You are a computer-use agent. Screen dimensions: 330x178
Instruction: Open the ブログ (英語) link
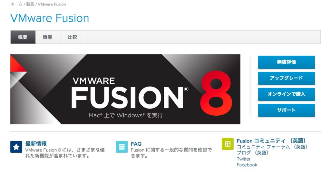click(253, 153)
